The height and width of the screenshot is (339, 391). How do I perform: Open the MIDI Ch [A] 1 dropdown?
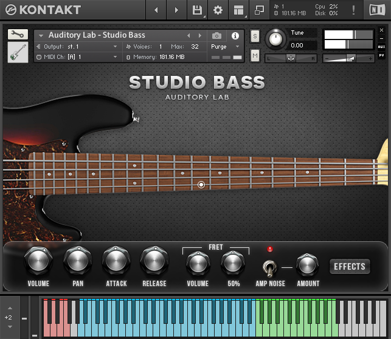pyautogui.click(x=77, y=57)
